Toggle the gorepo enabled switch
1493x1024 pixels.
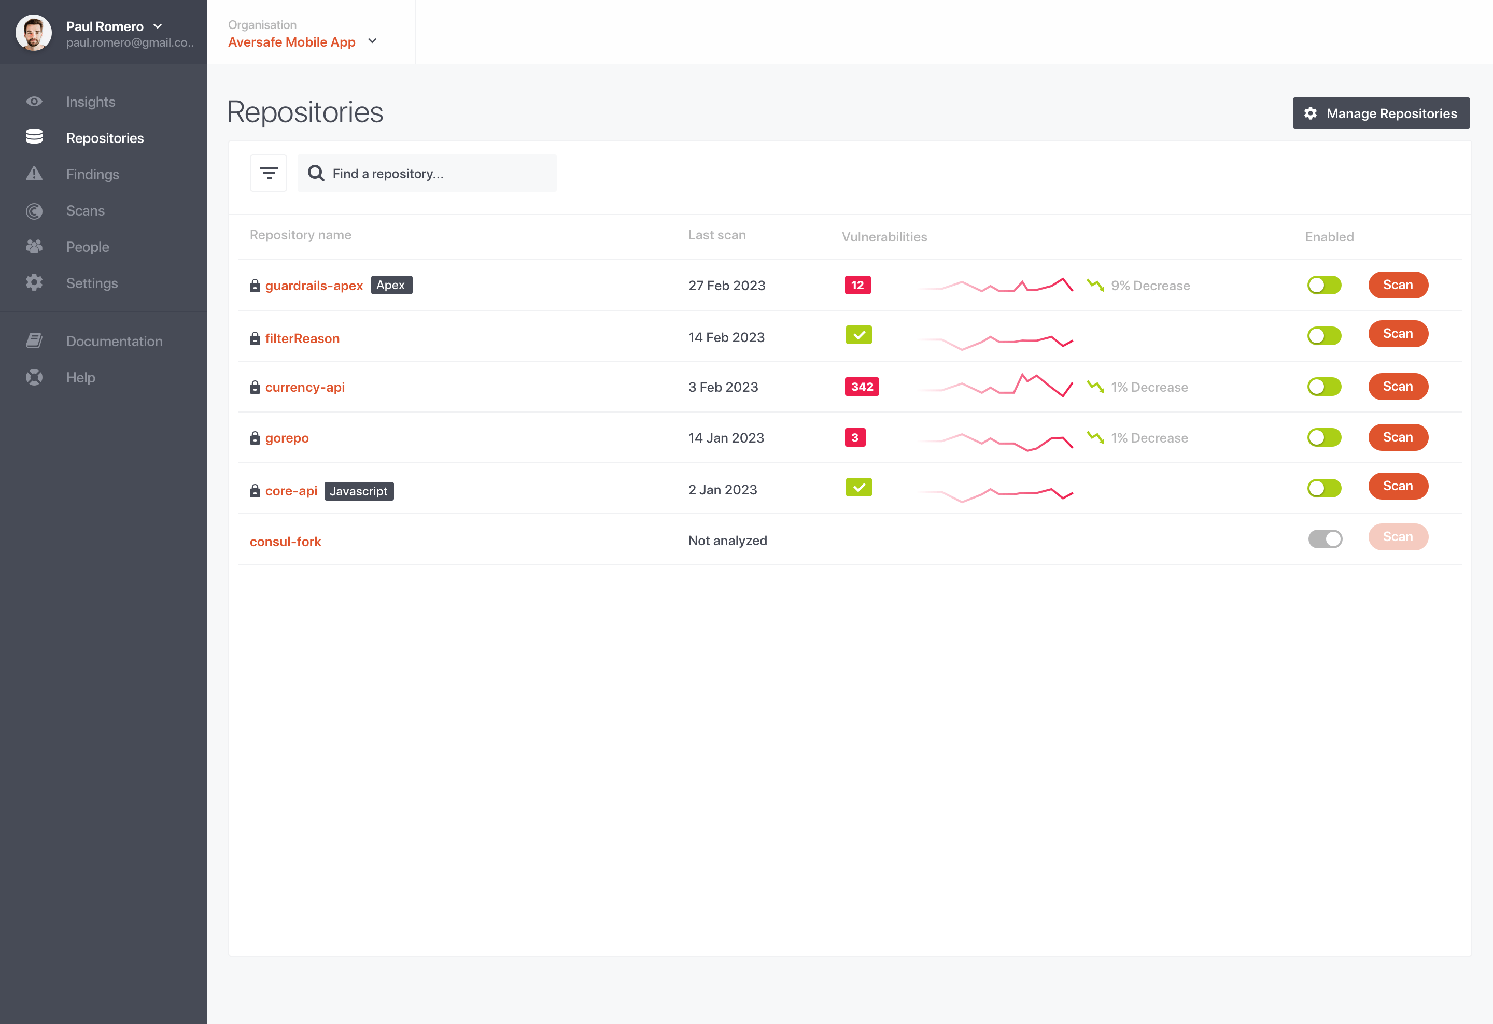[1324, 438]
